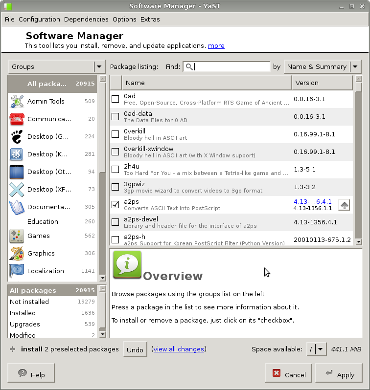Filter by Not installed packages
The height and width of the screenshot is (390, 370).
[52, 302]
